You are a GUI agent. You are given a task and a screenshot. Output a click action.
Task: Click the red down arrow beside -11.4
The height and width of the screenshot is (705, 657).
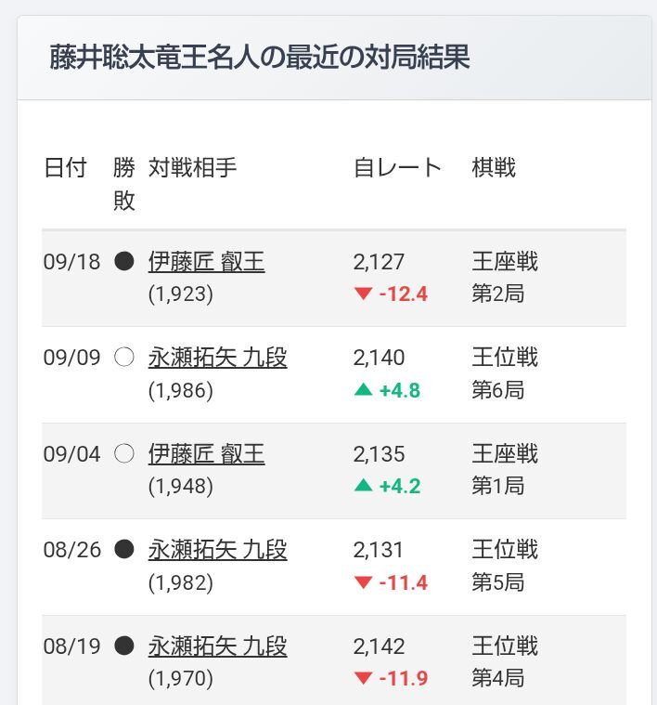[x=364, y=582]
